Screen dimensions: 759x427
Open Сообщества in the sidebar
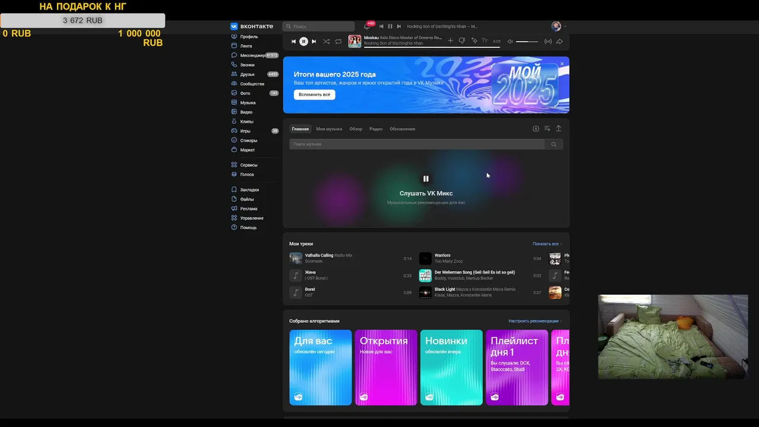click(252, 84)
